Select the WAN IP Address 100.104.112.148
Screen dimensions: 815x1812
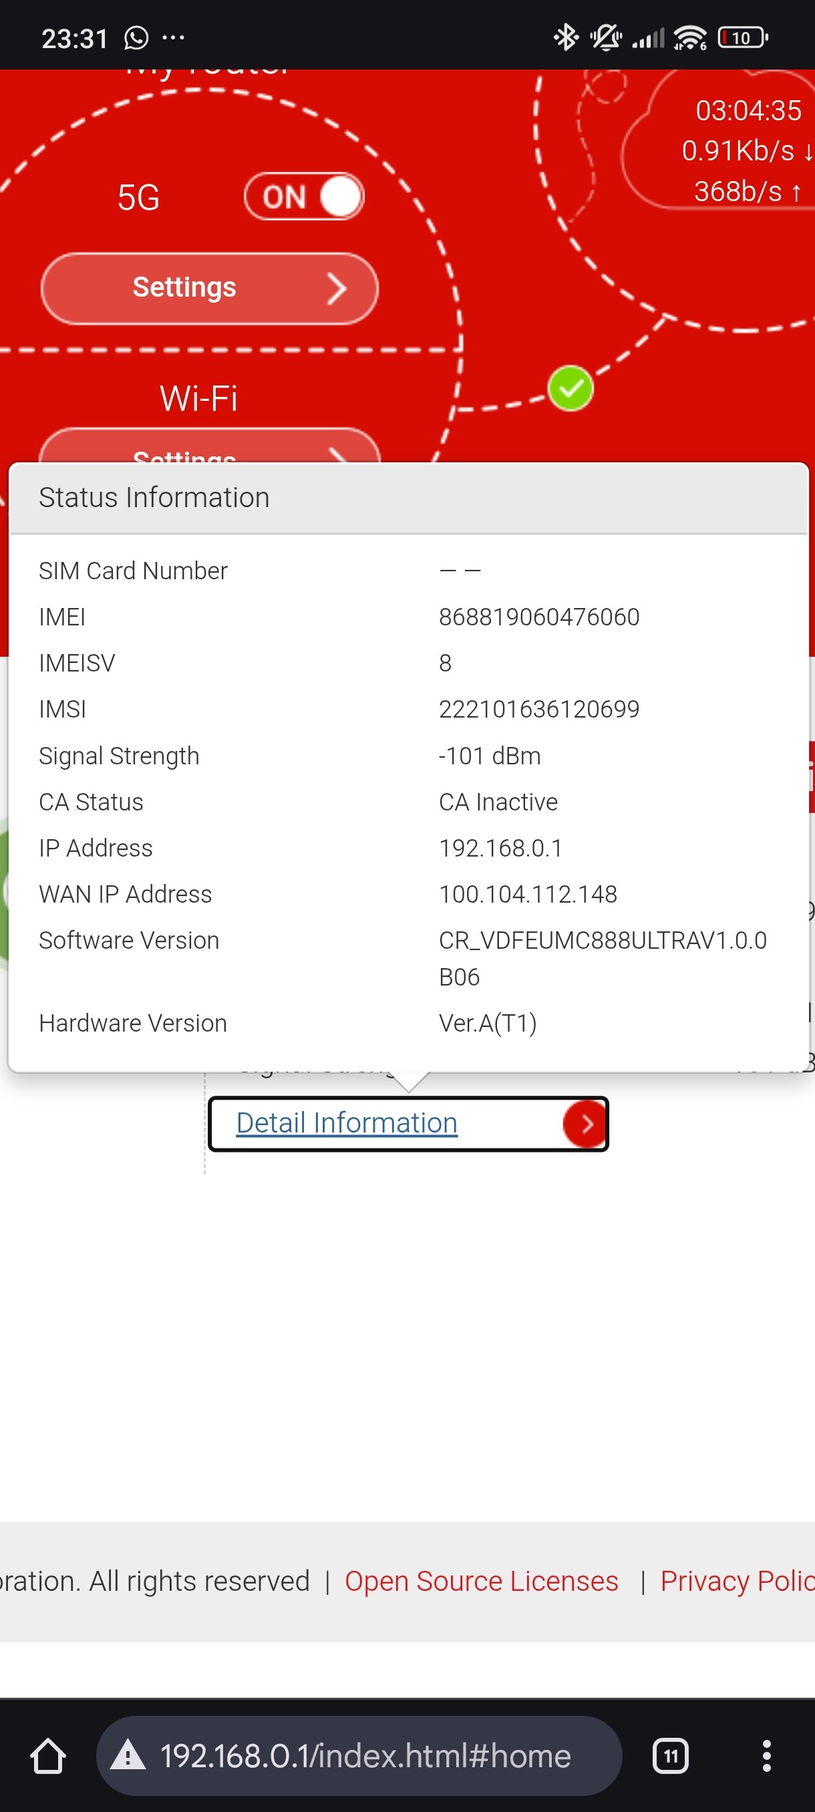(x=527, y=894)
